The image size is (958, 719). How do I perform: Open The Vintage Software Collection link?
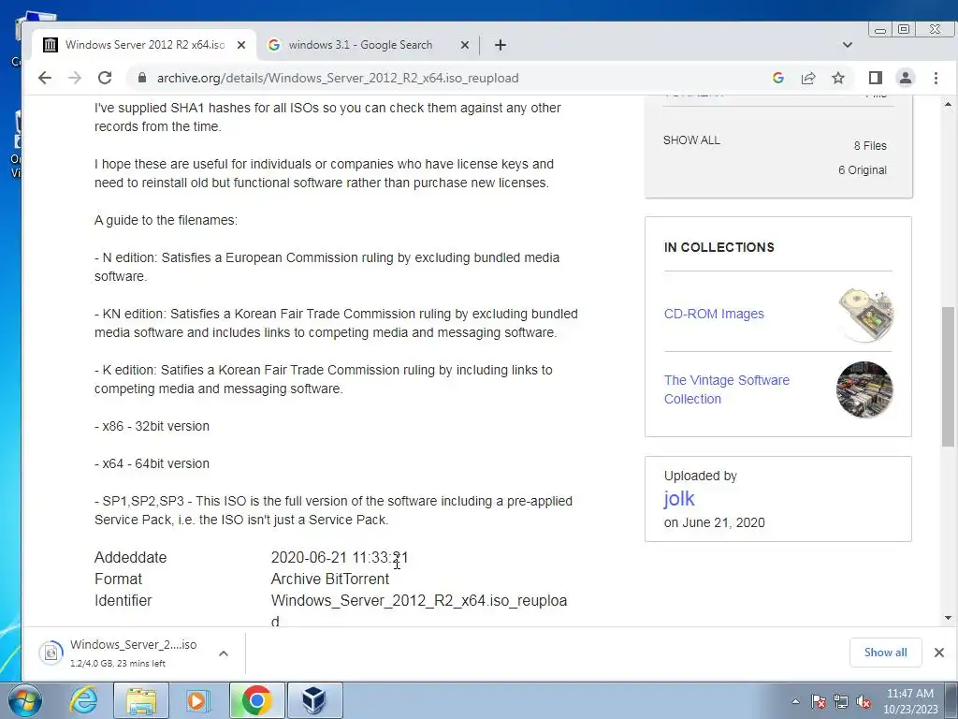tap(726, 389)
